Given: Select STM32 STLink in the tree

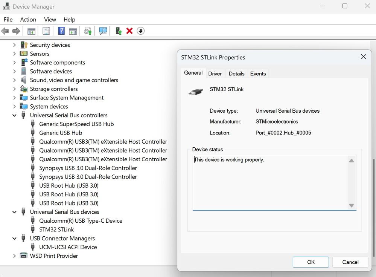Looking at the screenshot, I should click(56, 230).
